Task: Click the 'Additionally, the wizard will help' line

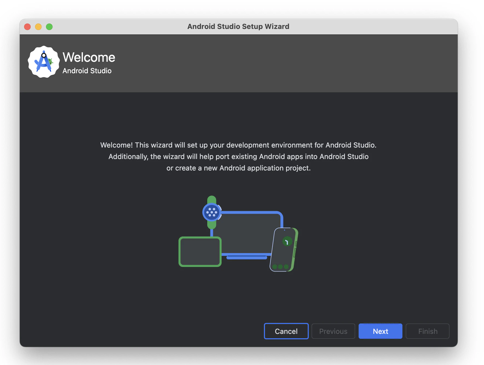Action: [x=238, y=157]
